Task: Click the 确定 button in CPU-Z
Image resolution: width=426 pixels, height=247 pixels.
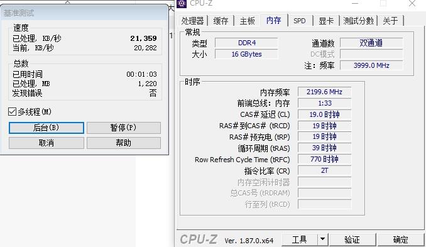Action: click(x=400, y=239)
